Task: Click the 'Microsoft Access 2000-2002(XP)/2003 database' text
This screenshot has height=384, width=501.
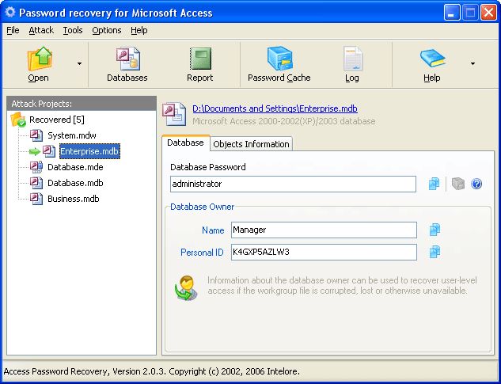Action: 283,121
